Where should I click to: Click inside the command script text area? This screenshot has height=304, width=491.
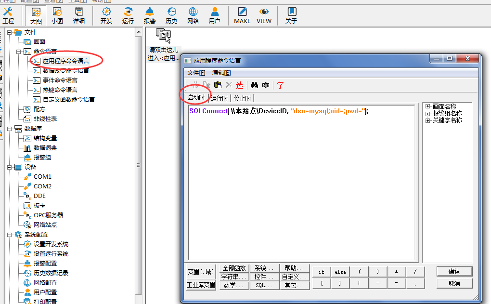tap(301, 183)
